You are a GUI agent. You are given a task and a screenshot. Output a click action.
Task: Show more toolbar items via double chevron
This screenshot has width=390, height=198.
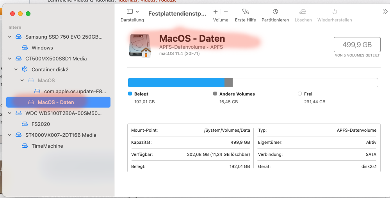tap(385, 12)
